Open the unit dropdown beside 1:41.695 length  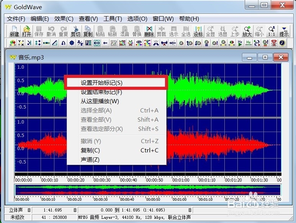[x=75, y=210]
